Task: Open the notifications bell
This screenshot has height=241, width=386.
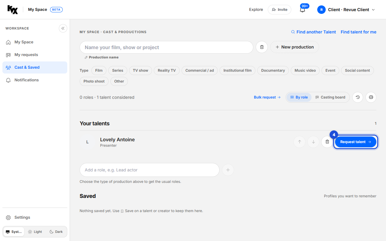Action: click(302, 10)
